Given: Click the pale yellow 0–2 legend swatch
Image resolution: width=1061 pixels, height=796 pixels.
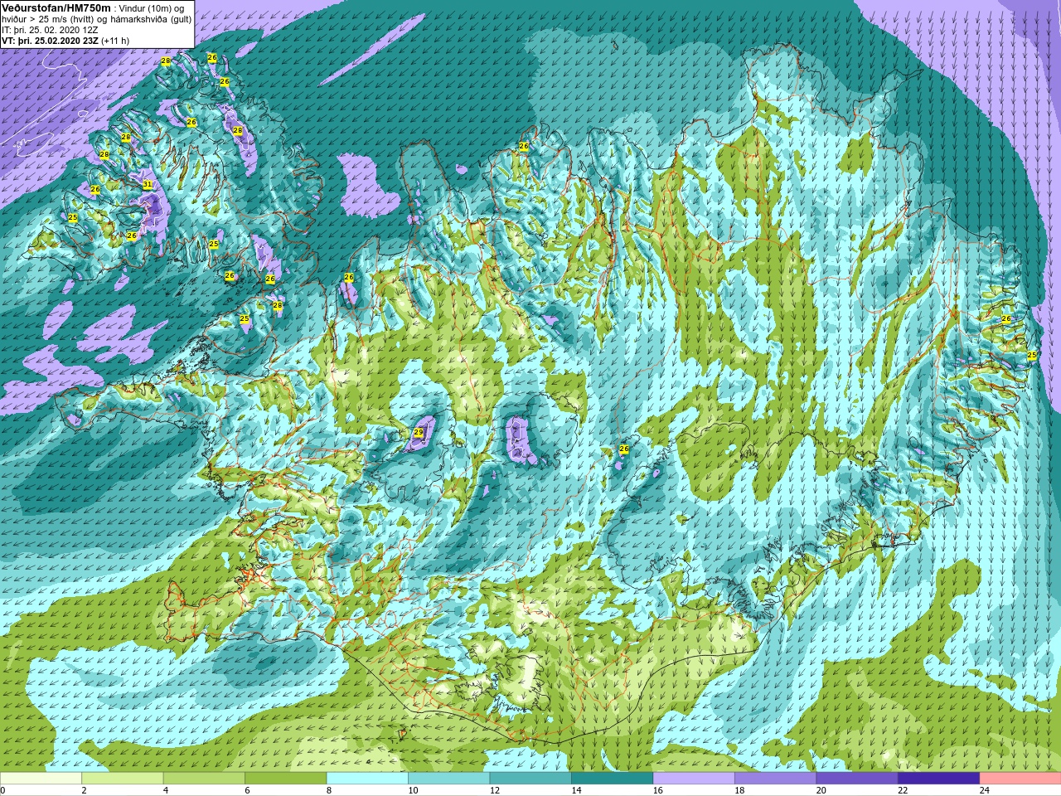Looking at the screenshot, I should click(41, 779).
